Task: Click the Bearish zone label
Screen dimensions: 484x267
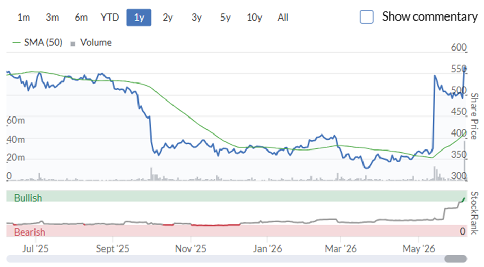Action: point(30,232)
